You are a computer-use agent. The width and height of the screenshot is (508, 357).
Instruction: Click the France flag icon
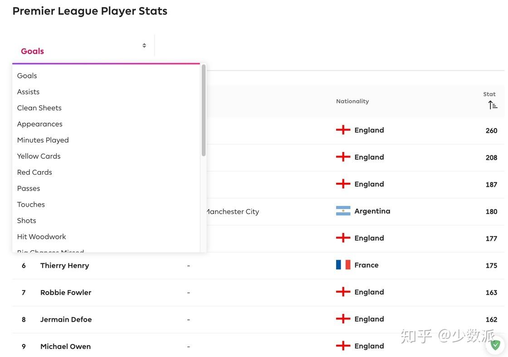(x=343, y=265)
